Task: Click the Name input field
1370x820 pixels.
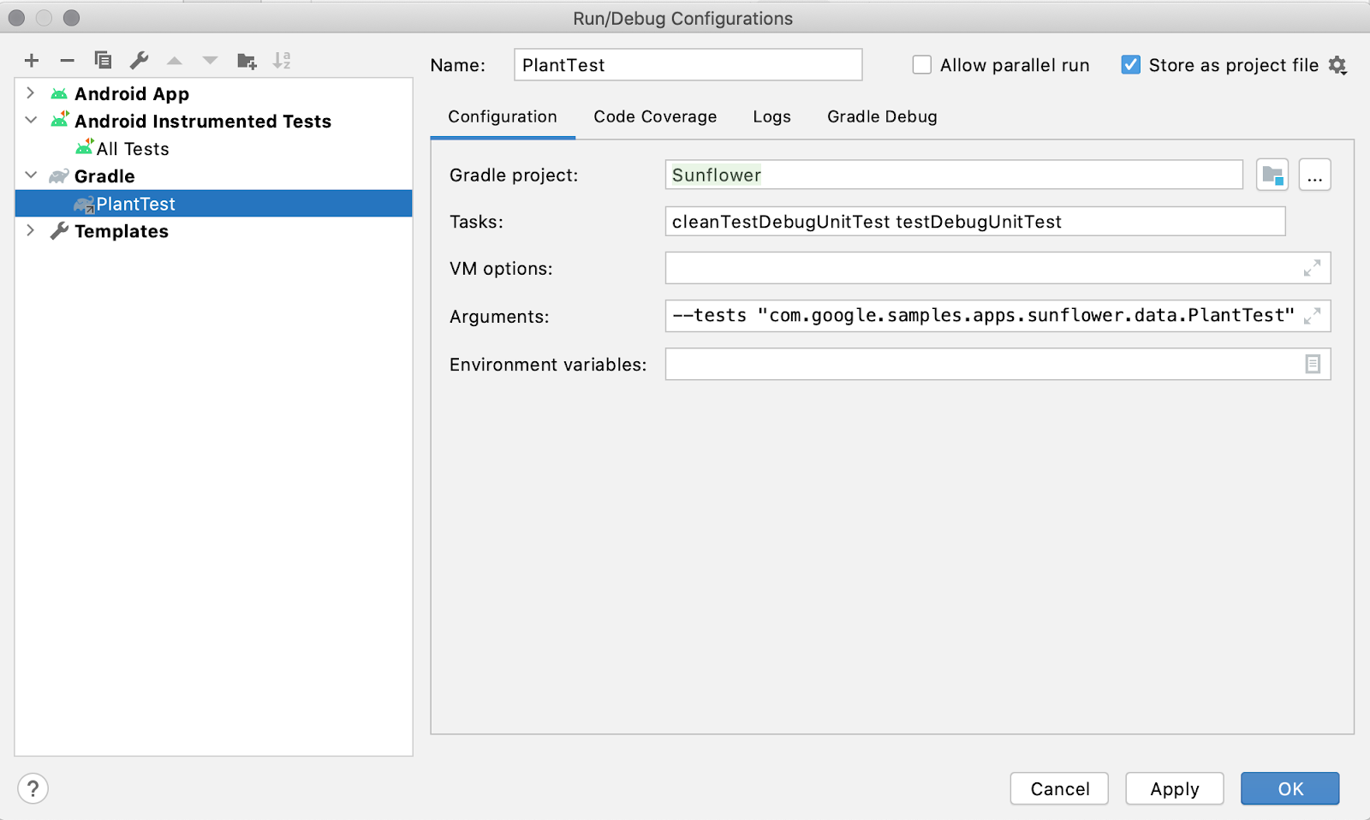Action: point(687,64)
